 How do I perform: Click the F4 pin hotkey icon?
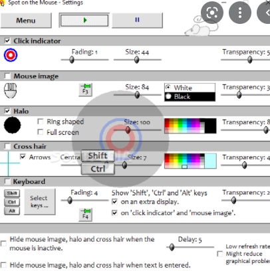click(86, 215)
